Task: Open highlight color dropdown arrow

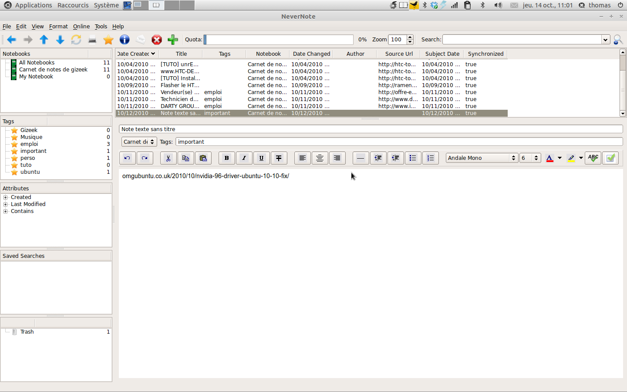Action: tap(581, 158)
